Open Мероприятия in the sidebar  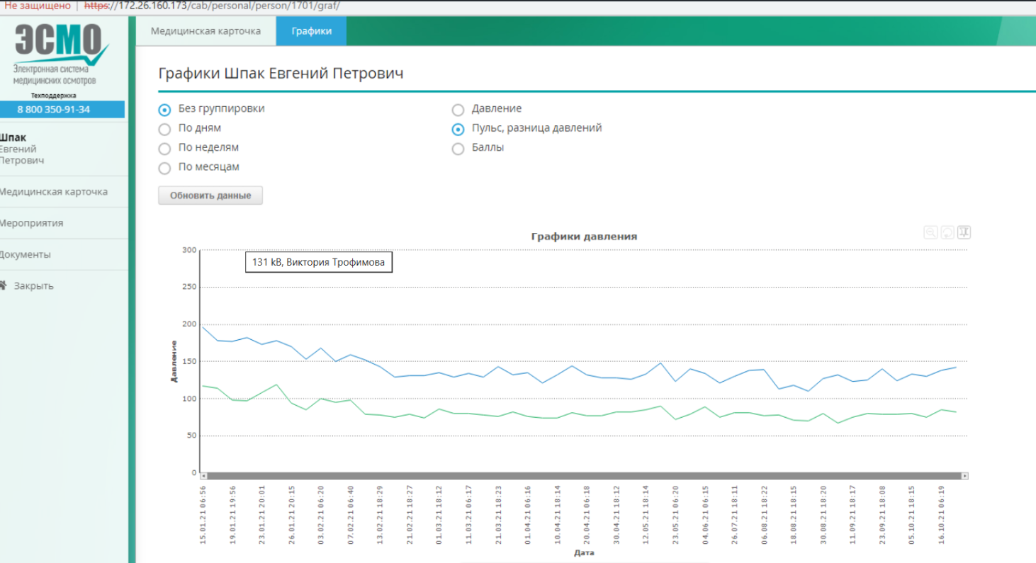click(x=32, y=223)
